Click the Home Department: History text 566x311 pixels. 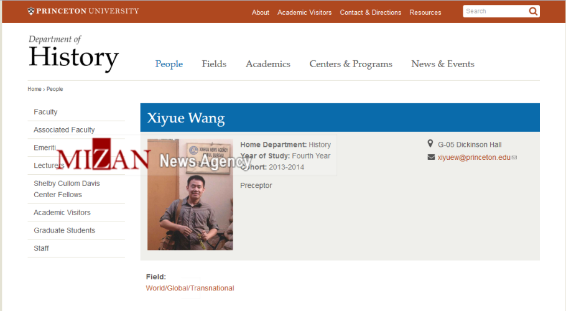tap(285, 145)
